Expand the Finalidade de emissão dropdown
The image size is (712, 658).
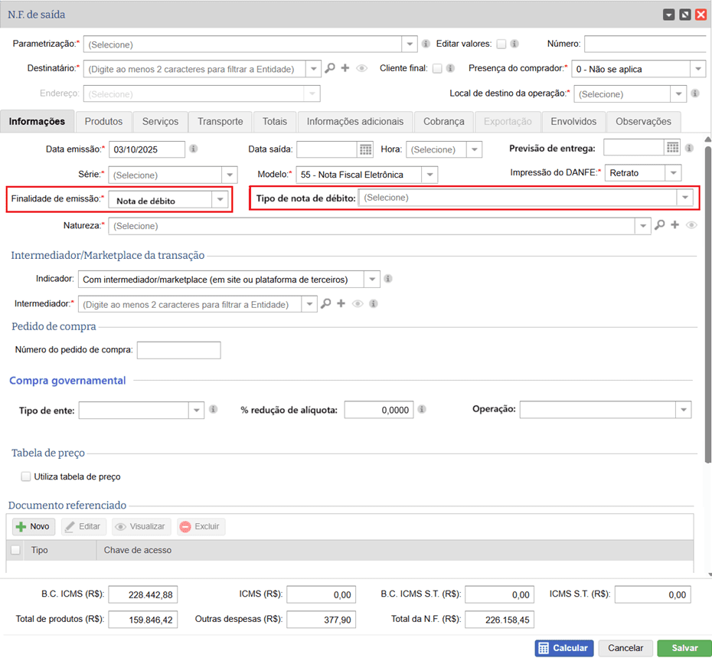[x=220, y=200]
